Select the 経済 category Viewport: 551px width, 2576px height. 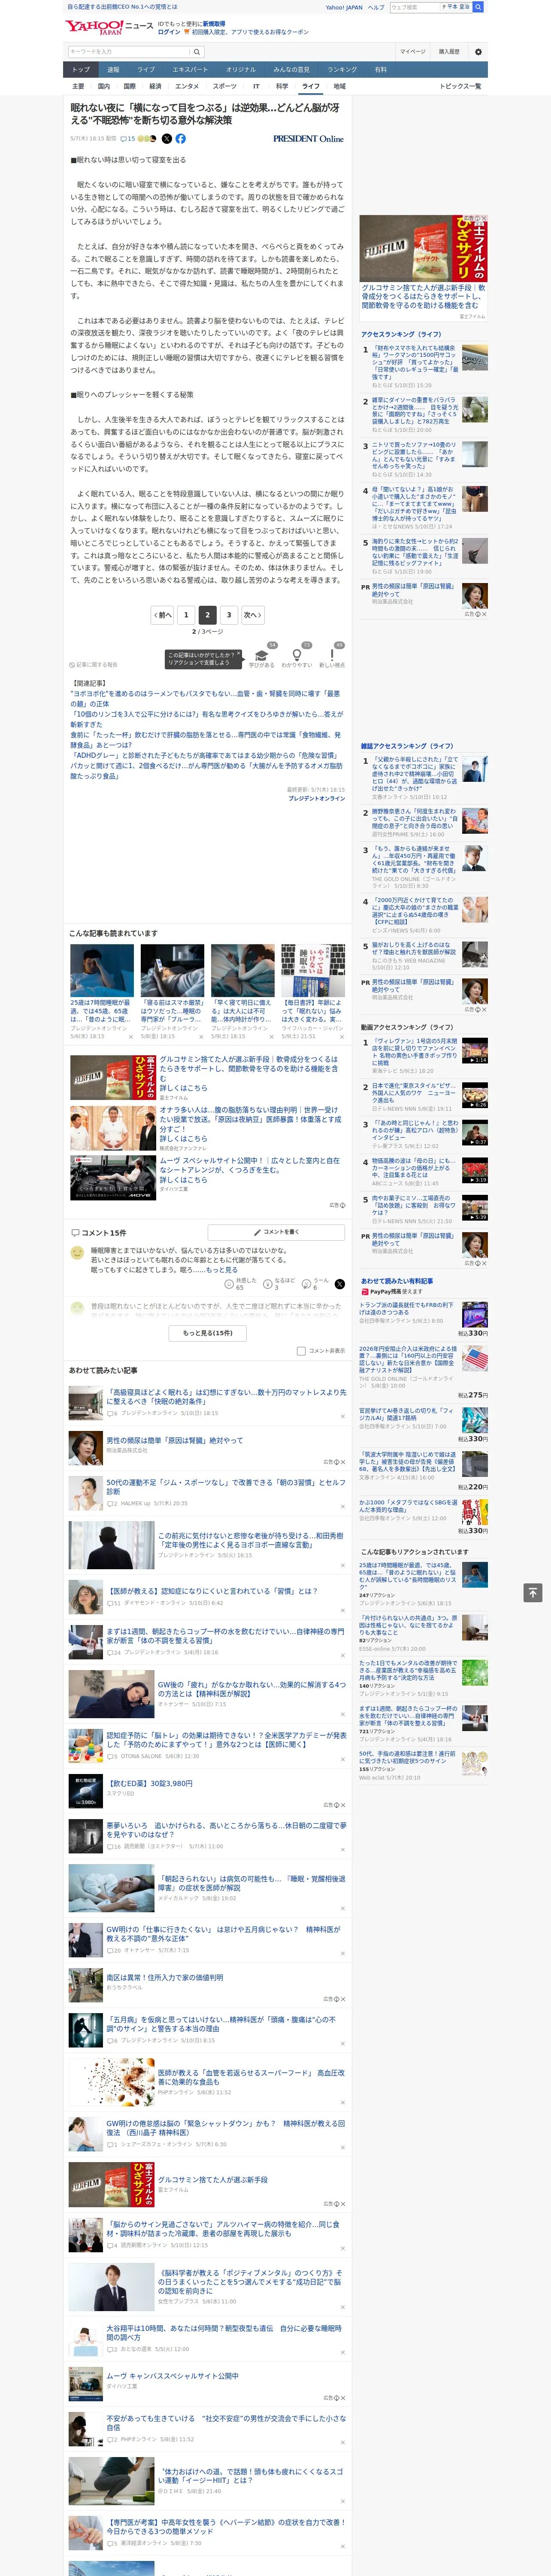155,86
